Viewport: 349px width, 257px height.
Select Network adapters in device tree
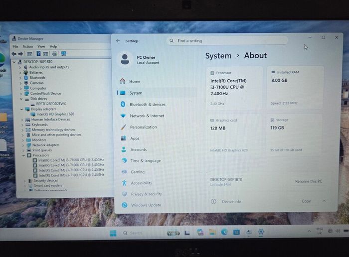(46, 145)
